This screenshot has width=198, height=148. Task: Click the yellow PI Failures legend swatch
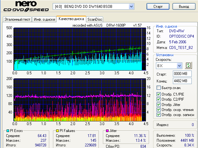click(x=57, y=131)
